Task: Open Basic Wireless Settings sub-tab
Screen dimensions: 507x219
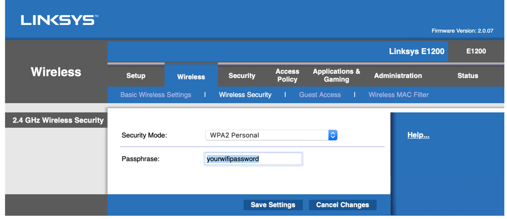Action: click(156, 95)
